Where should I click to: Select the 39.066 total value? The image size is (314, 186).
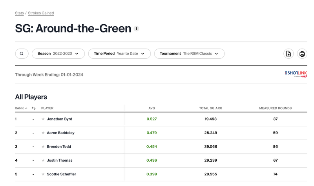(x=211, y=146)
